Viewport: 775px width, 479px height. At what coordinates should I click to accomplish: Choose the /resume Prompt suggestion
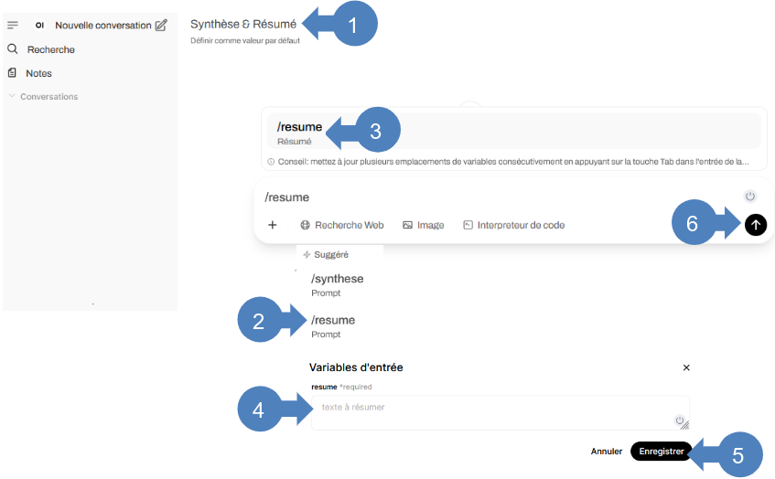334,326
